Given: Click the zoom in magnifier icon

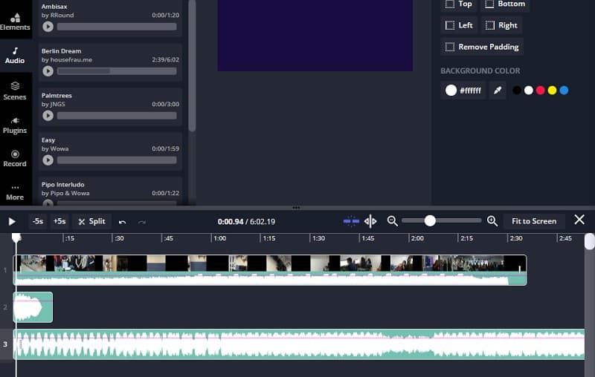Looking at the screenshot, I should tap(492, 221).
